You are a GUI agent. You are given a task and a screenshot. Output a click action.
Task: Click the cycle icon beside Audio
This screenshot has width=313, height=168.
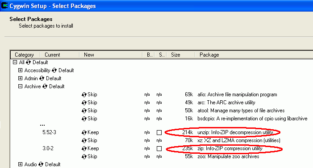[x=41, y=164]
